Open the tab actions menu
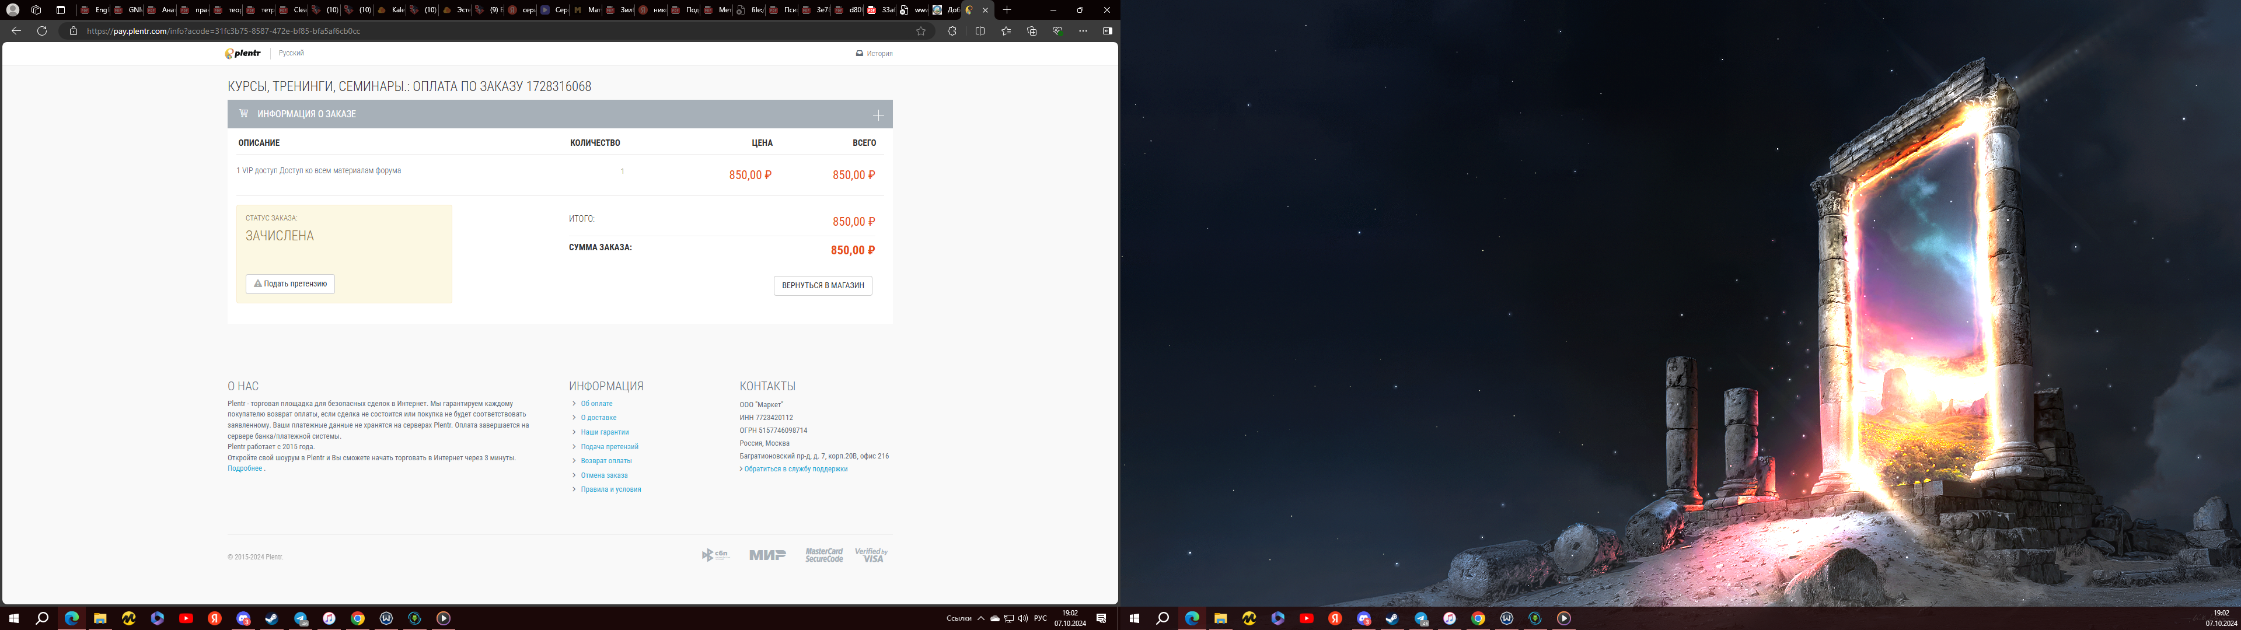Viewport: 2241px width, 630px height. pyautogui.click(x=61, y=10)
